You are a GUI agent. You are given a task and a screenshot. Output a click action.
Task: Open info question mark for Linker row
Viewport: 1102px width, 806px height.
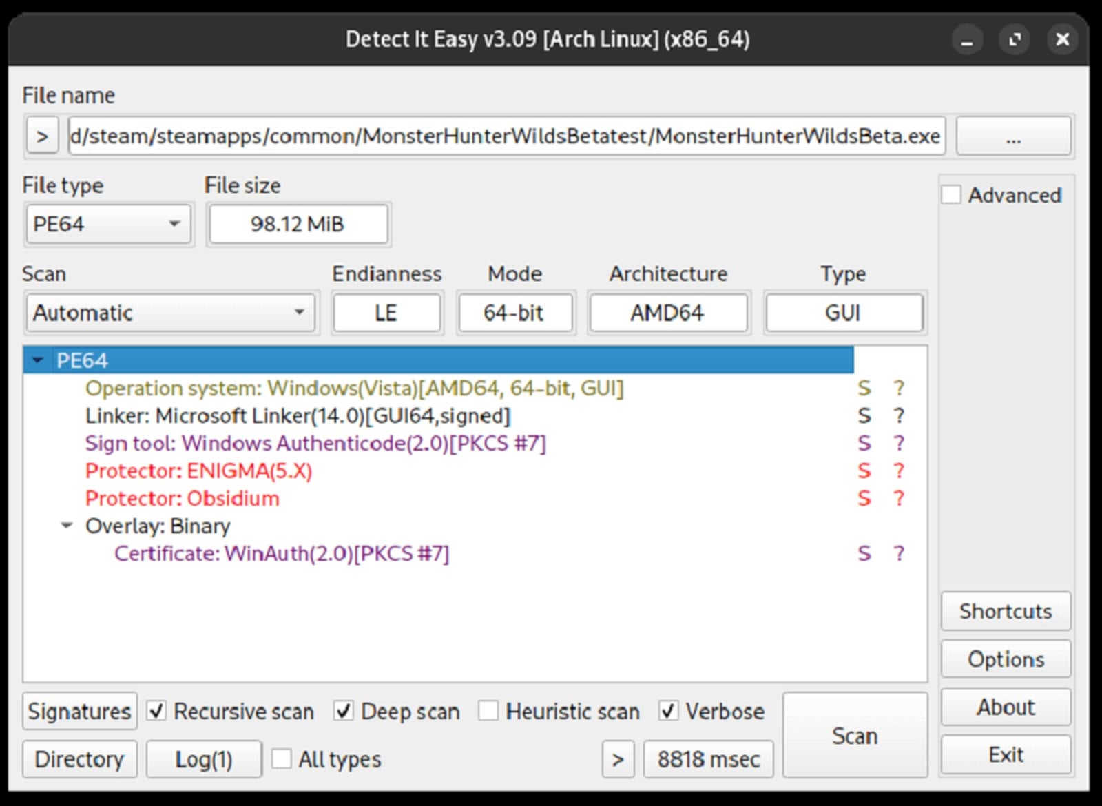[898, 416]
